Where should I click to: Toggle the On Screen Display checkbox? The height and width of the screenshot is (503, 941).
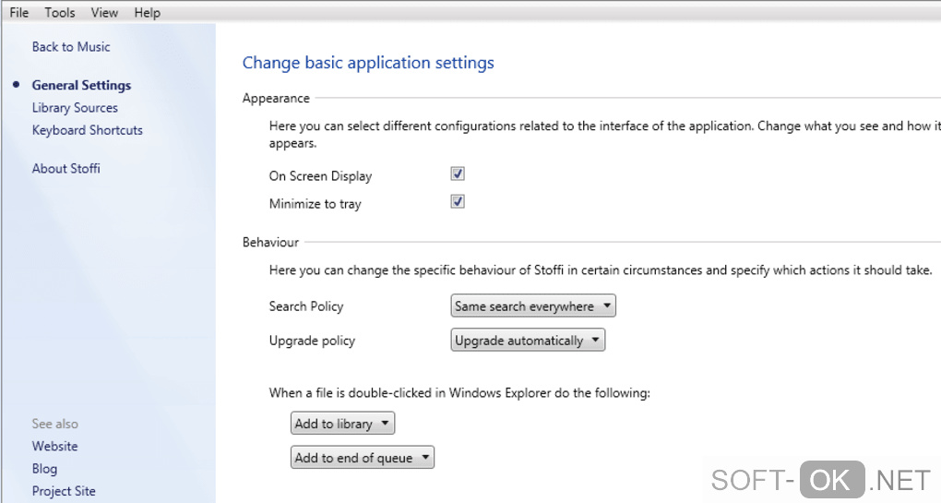[x=458, y=174]
